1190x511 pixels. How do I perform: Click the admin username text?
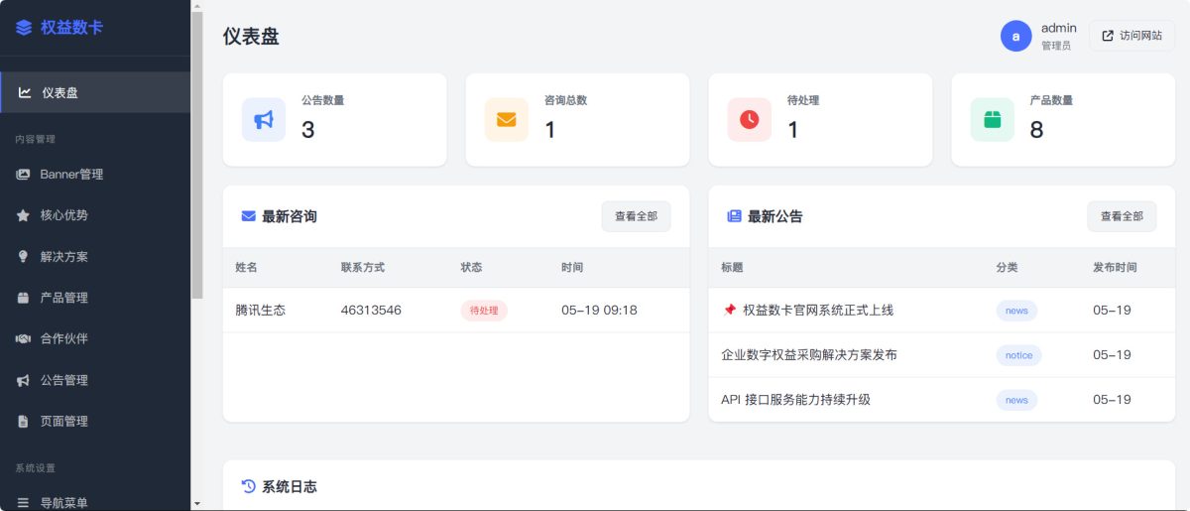1059,28
